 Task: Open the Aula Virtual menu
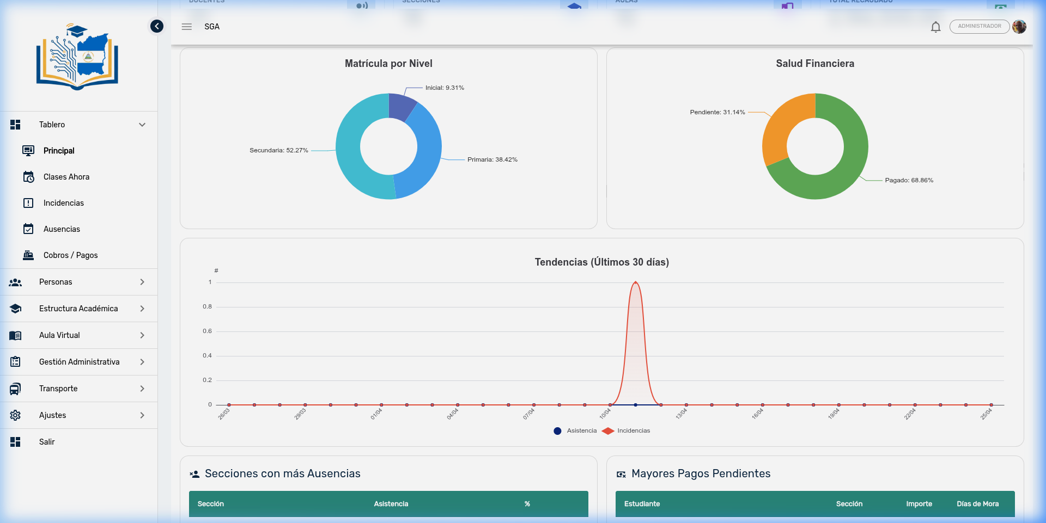[59, 335]
